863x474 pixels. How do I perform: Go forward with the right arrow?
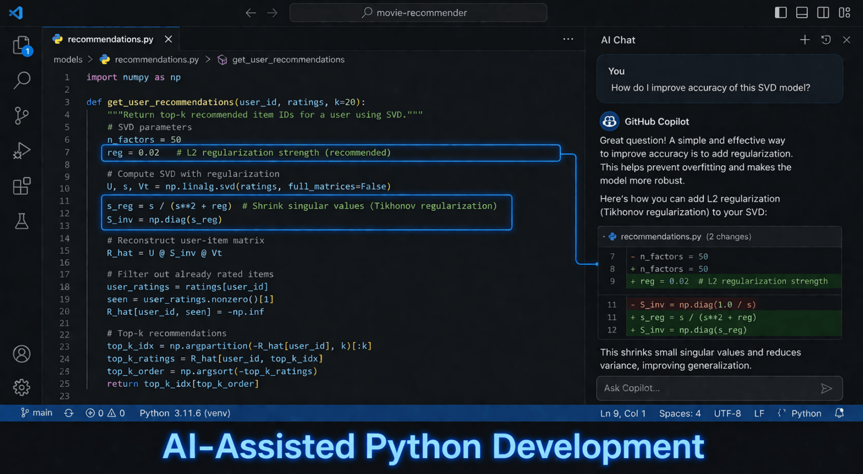272,12
